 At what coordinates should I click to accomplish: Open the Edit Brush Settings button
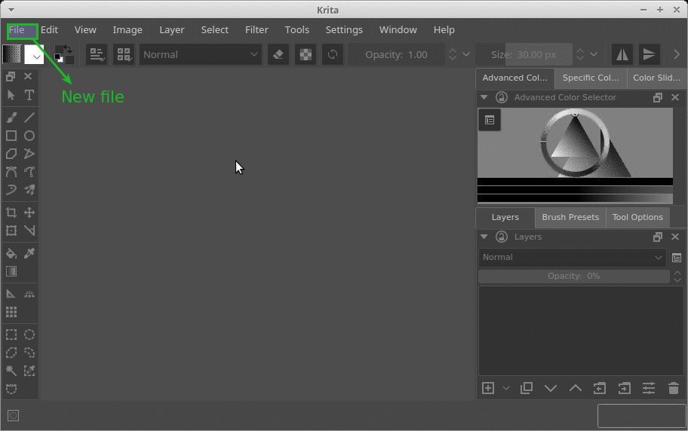click(x=97, y=54)
